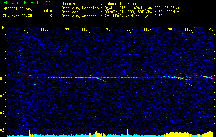The width and height of the screenshot is (216, 137).
Task: Click the 1137 time axis marker
Action: click(x=148, y=29)
